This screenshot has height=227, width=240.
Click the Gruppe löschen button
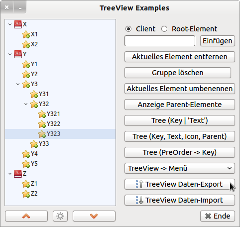coord(178,73)
